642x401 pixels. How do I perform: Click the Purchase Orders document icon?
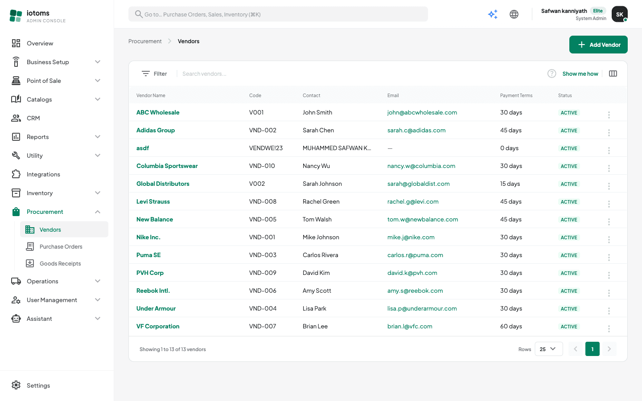tap(30, 246)
